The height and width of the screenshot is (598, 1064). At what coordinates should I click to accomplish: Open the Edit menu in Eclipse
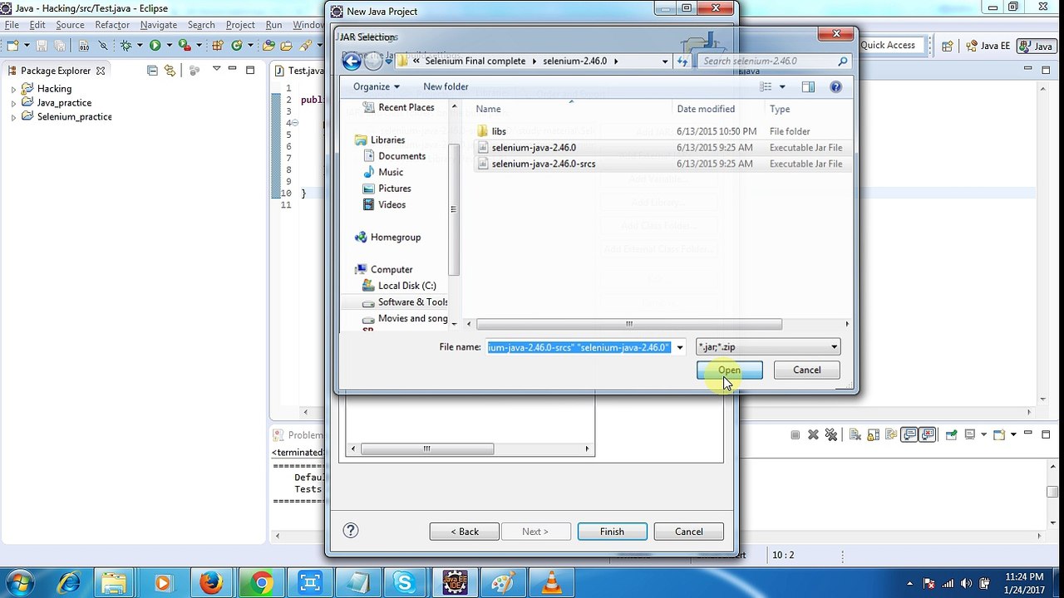[x=37, y=25]
